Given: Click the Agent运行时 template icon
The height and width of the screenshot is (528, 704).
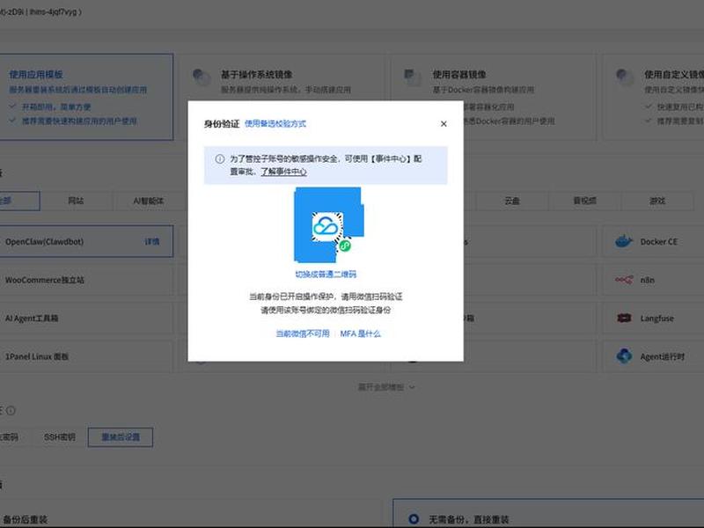Looking at the screenshot, I should (624, 356).
